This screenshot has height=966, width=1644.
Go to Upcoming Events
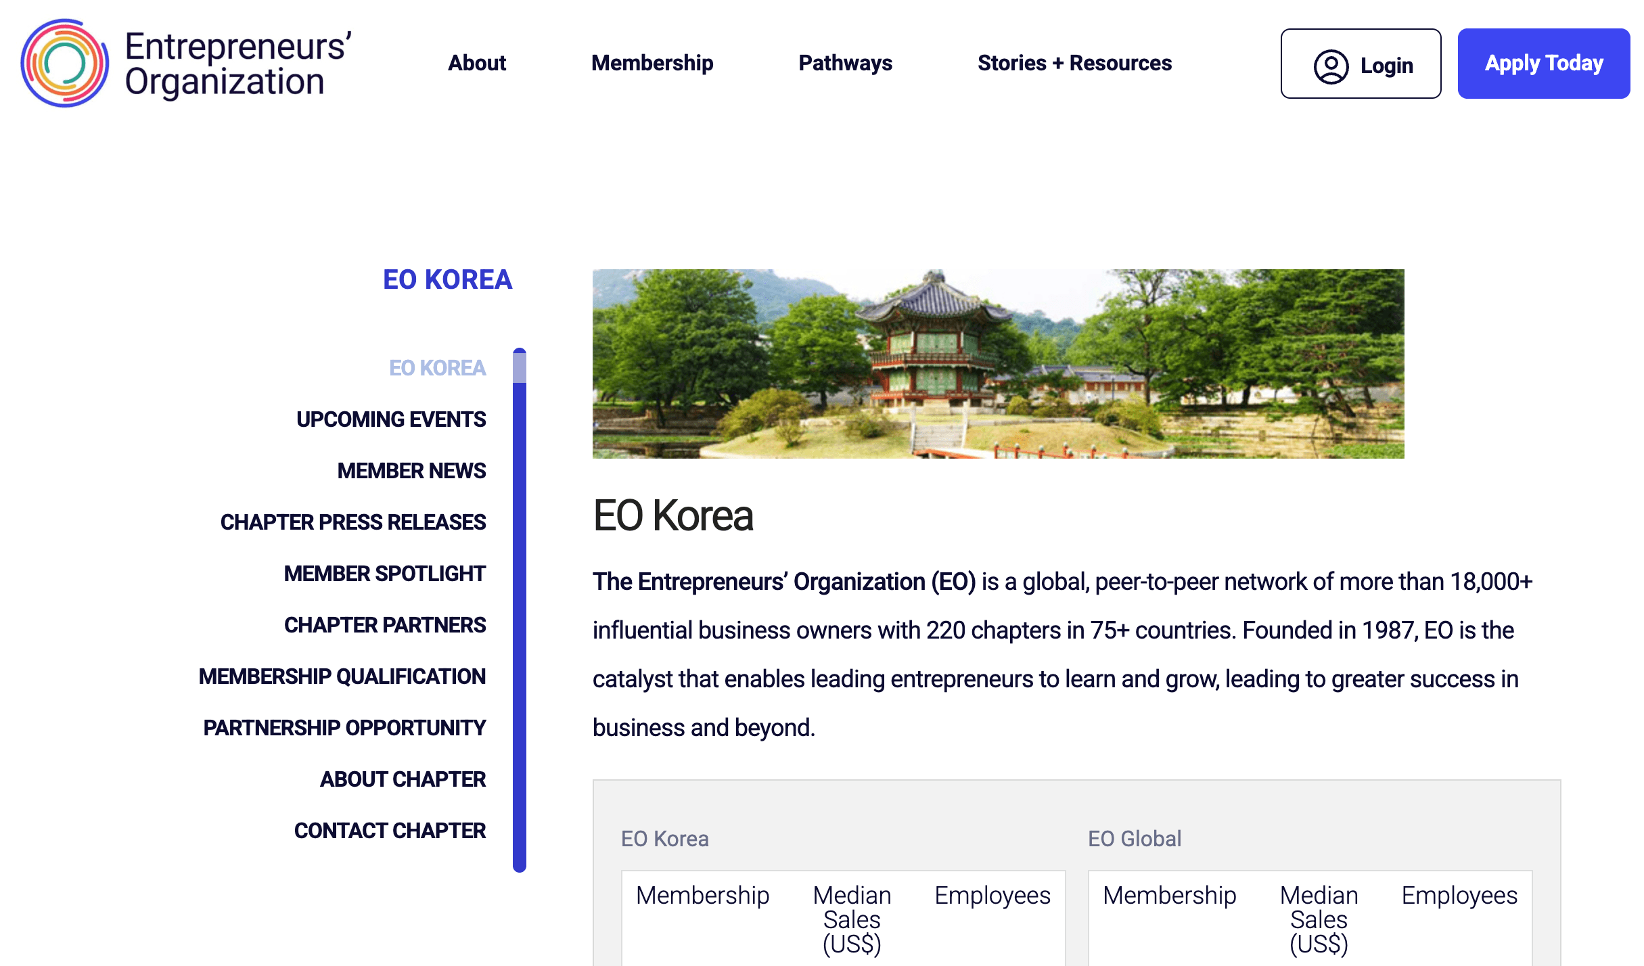point(391,419)
